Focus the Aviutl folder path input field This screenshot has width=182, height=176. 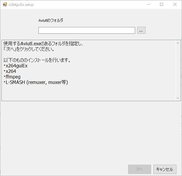pyautogui.click(x=87, y=30)
